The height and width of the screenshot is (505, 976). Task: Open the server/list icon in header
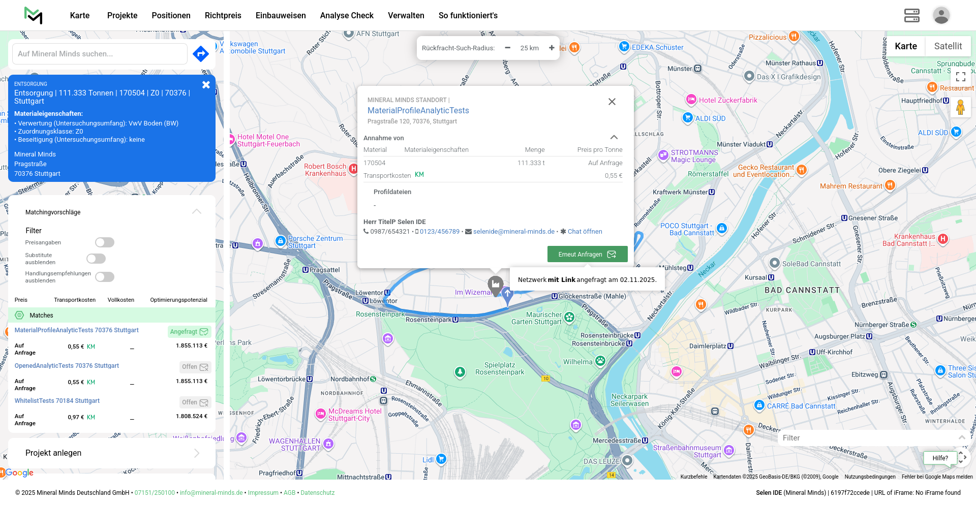tap(911, 15)
